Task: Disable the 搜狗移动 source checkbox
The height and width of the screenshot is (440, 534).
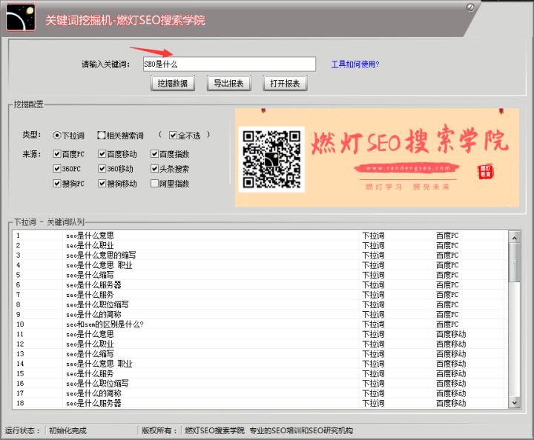Action: [102, 184]
